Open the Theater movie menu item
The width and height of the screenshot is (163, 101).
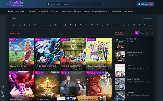66,11
